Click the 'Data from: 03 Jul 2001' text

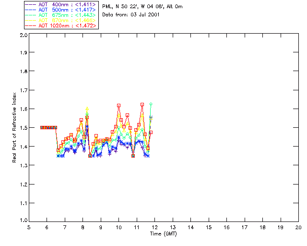pos(131,15)
